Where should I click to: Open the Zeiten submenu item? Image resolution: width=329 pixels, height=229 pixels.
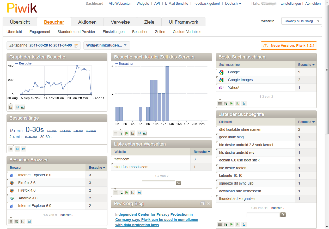point(160,32)
